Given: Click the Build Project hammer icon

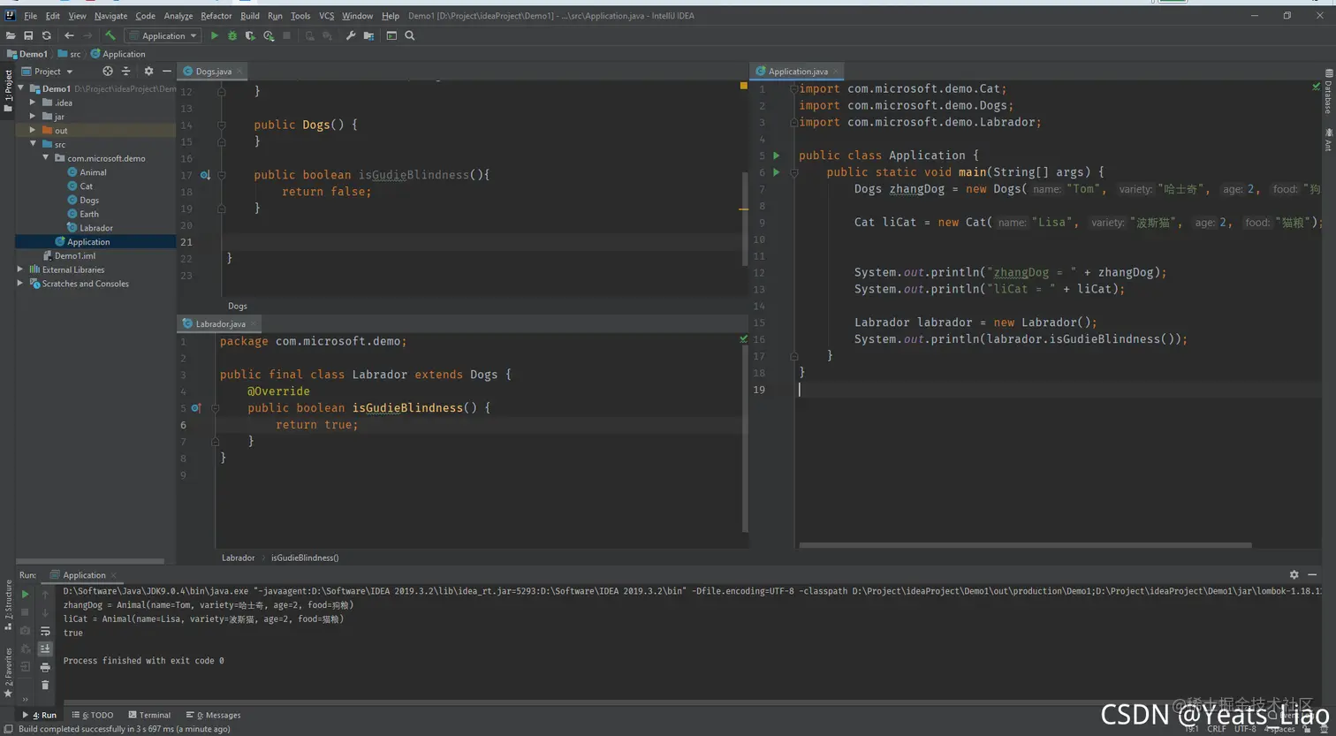Looking at the screenshot, I should pyautogui.click(x=110, y=36).
